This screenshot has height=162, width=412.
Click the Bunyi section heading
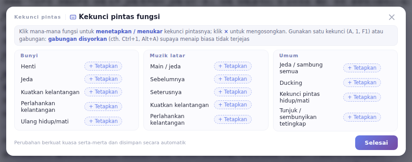pyautogui.click(x=29, y=55)
